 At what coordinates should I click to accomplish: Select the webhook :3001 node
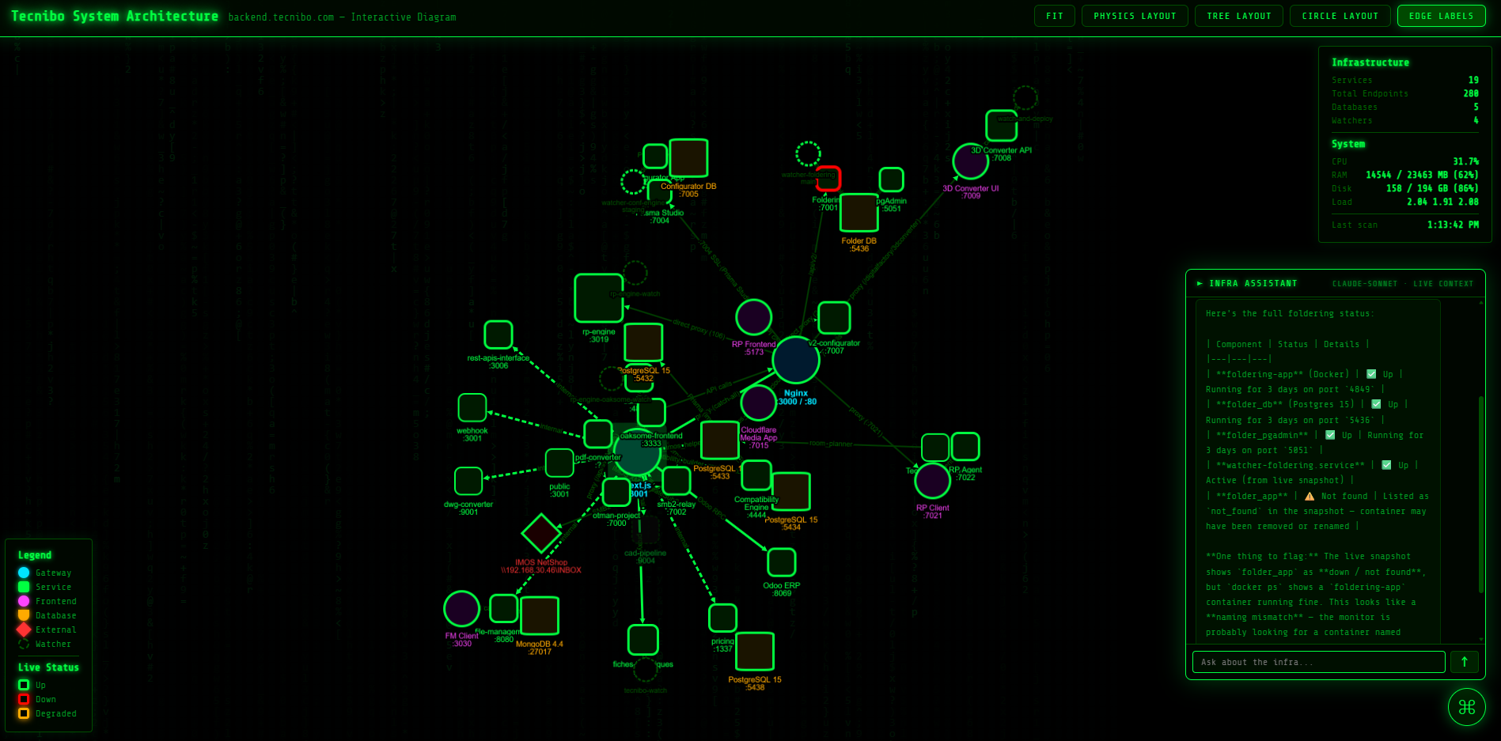click(472, 408)
